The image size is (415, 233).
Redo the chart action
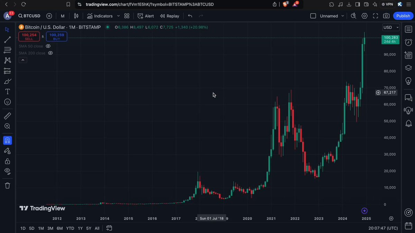[201, 16]
